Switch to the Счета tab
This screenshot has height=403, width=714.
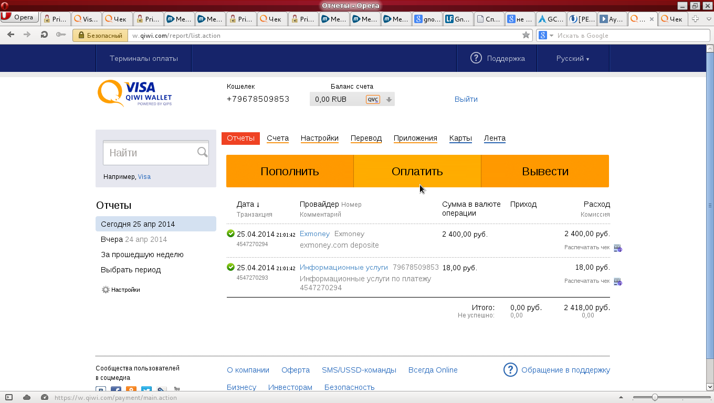click(x=278, y=139)
